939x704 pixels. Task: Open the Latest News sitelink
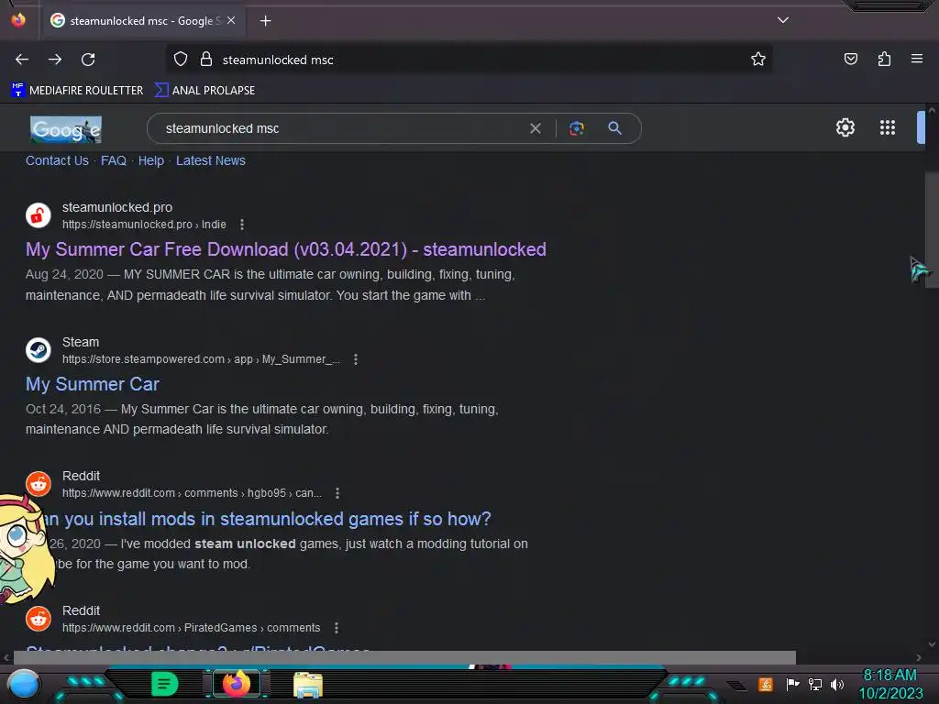[210, 160]
